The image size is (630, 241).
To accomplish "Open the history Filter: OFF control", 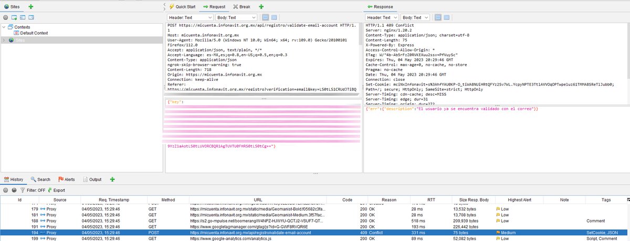I will pos(32,190).
